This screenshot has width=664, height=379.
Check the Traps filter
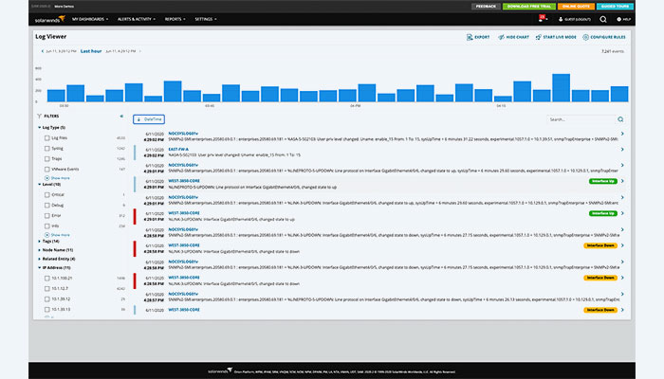coord(47,158)
